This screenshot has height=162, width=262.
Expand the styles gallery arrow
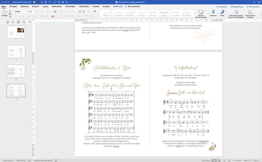(x=194, y=13)
